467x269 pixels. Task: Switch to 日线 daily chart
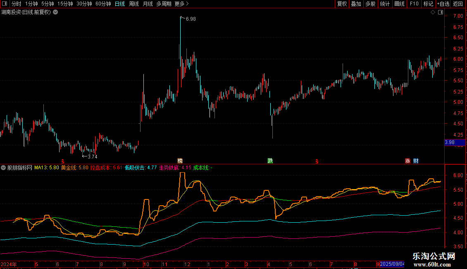(x=120, y=4)
